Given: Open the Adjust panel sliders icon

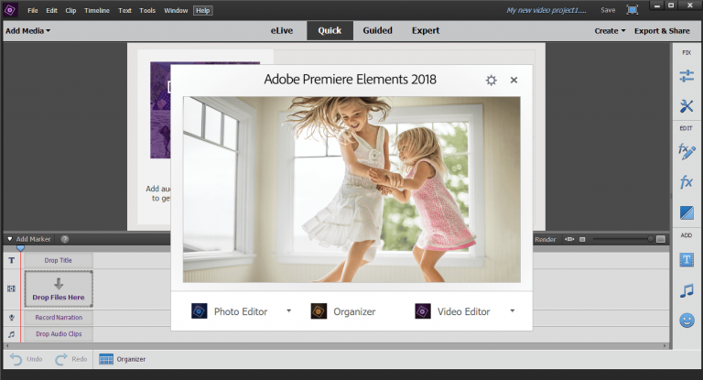Looking at the screenshot, I should [687, 76].
